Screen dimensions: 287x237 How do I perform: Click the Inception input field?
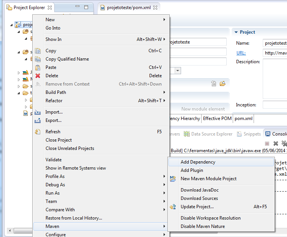pos(275,105)
